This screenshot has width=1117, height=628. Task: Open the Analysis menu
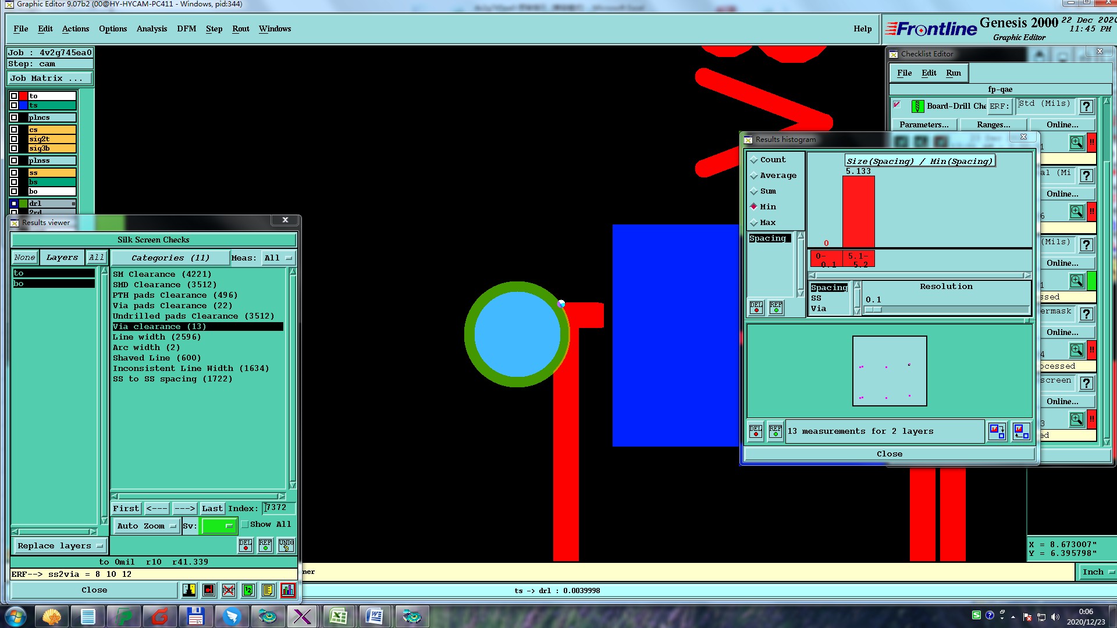point(151,28)
